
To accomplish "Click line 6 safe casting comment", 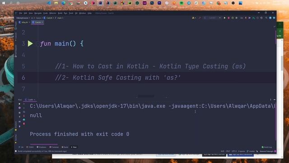I will (x=118, y=77).
